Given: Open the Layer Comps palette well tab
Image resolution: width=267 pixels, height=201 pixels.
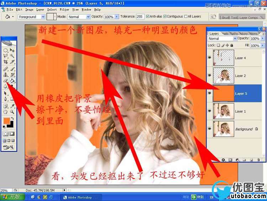Looking at the screenshot, I should pyautogui.click(x=248, y=17).
